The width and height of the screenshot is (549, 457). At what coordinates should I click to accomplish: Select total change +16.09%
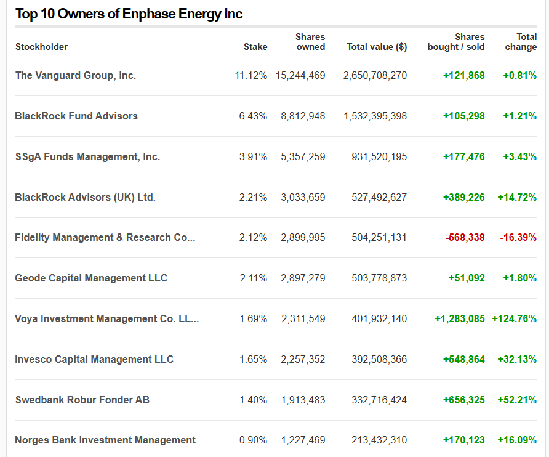coord(517,440)
